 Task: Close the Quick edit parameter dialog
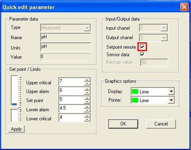coord(184,7)
